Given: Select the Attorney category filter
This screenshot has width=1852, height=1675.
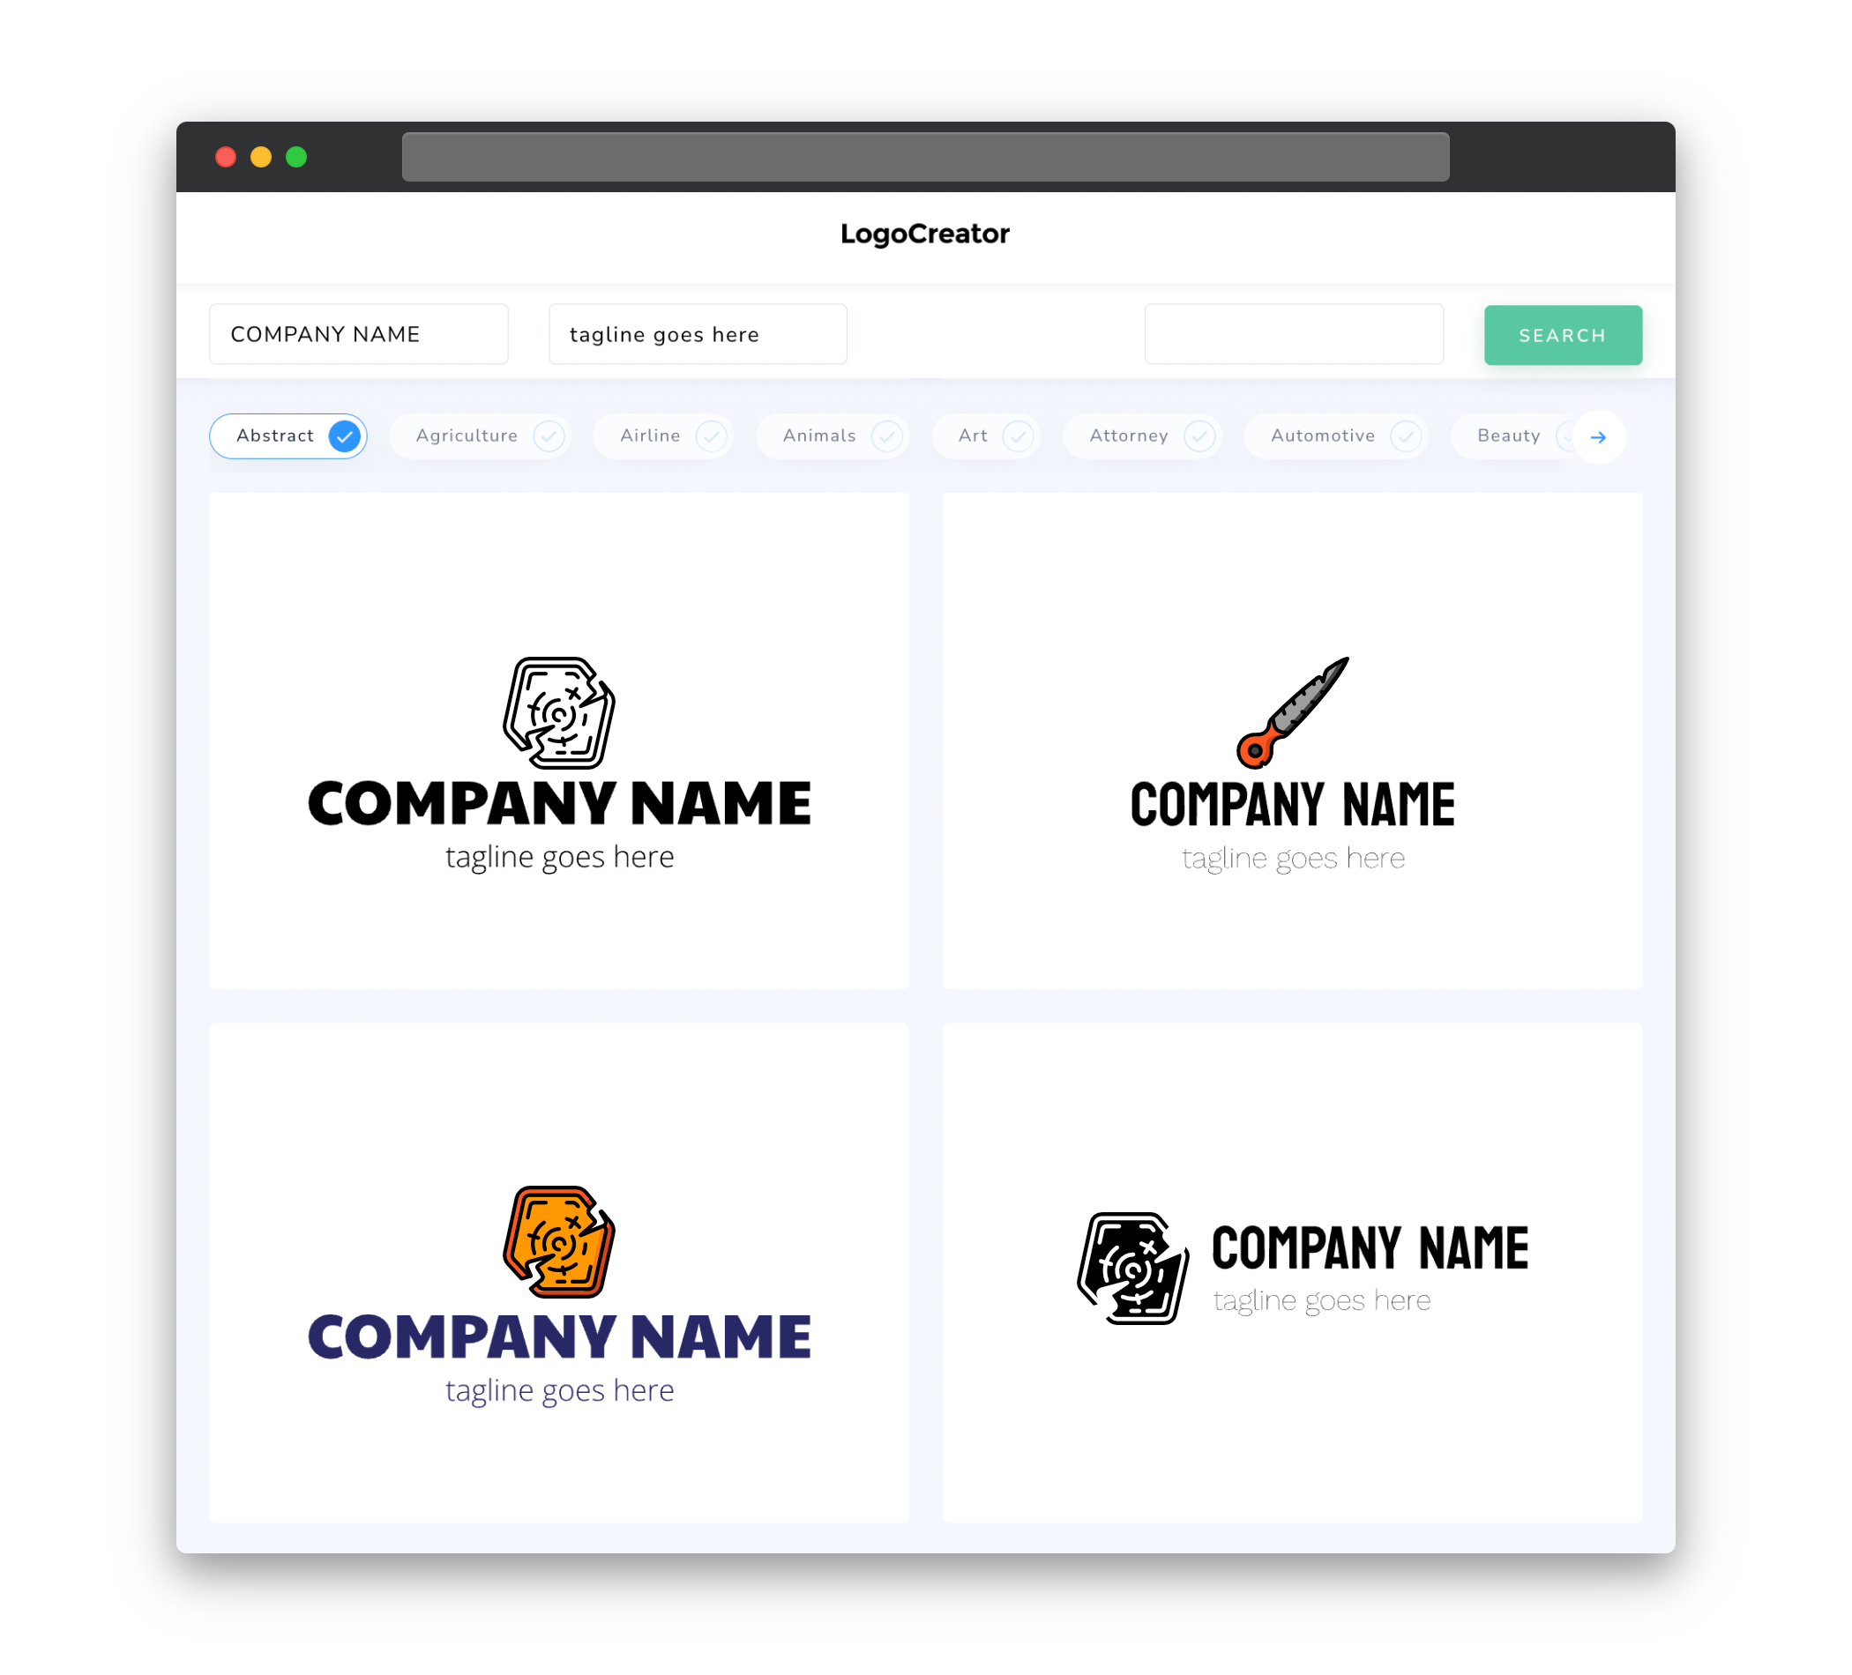Looking at the screenshot, I should 1147,435.
